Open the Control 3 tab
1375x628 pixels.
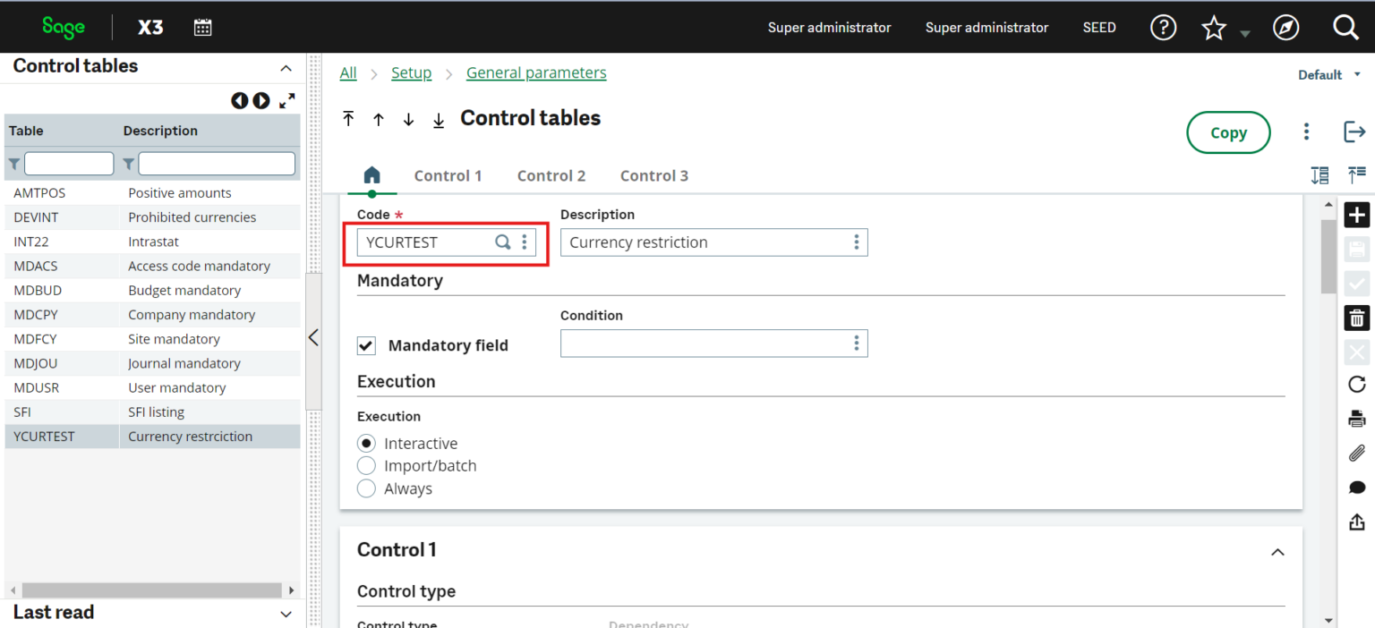point(653,175)
